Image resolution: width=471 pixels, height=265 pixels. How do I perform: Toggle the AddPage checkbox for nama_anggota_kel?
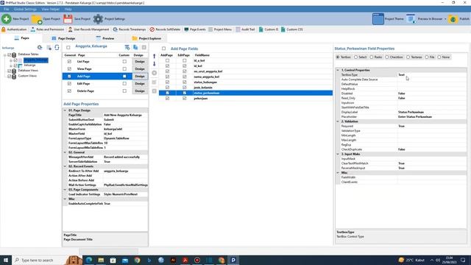[167, 77]
